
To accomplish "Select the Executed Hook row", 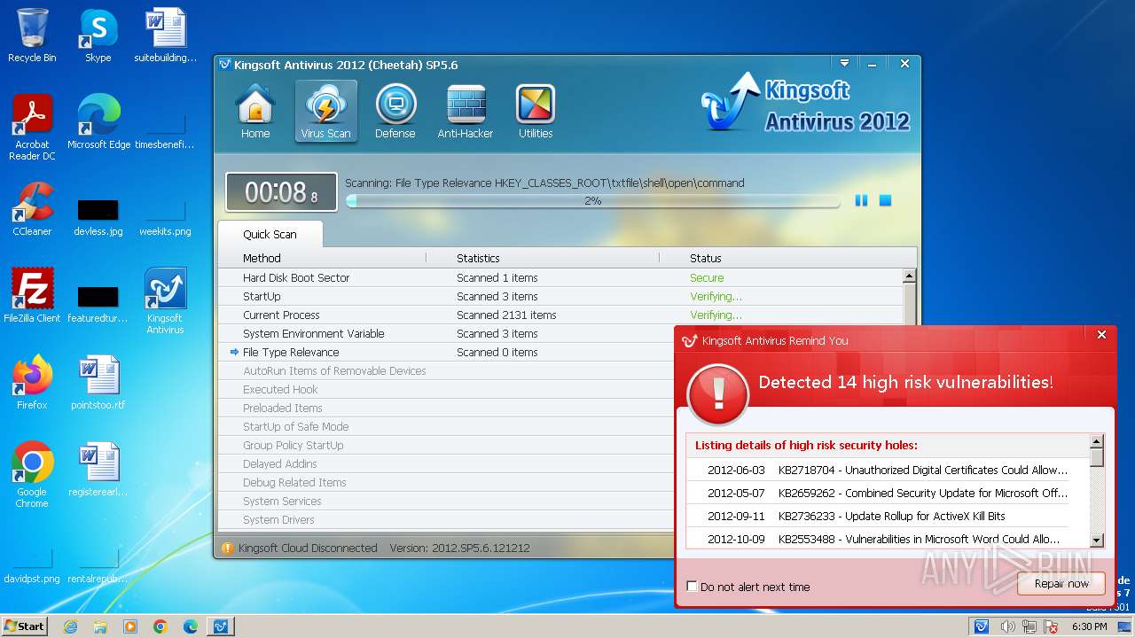I will pos(447,389).
